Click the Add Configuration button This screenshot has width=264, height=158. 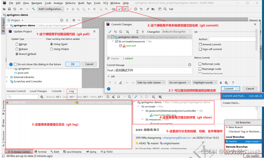tap(51, 9)
